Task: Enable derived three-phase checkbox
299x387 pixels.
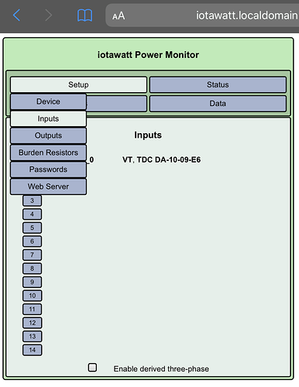Action: point(92,368)
